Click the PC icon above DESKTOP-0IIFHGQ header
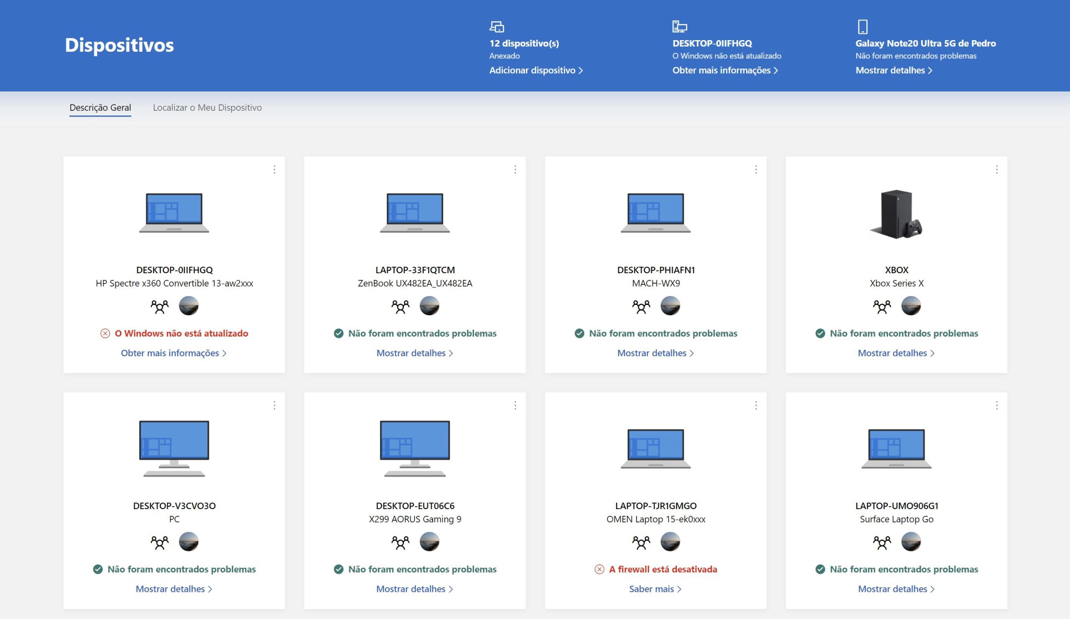 679,27
